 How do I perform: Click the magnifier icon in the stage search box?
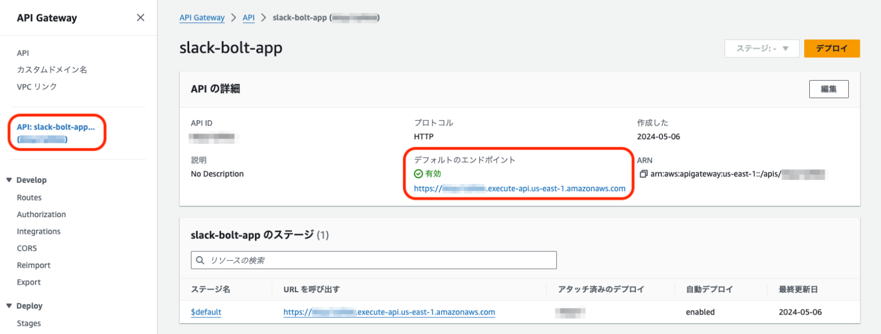[200, 260]
